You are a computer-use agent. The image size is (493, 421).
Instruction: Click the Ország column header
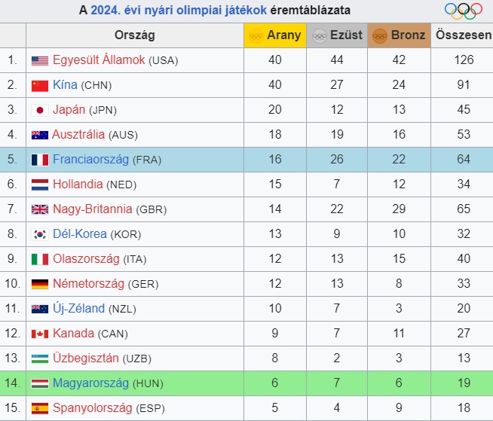coord(135,35)
